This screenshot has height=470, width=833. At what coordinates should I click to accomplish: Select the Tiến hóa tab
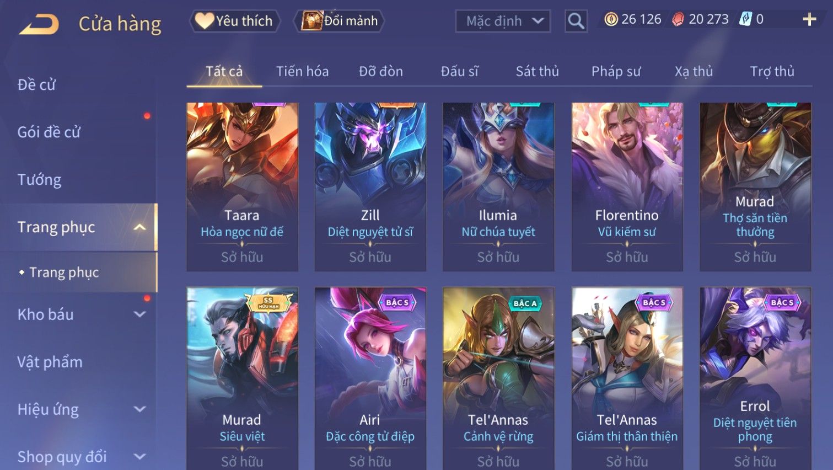pyautogui.click(x=303, y=71)
